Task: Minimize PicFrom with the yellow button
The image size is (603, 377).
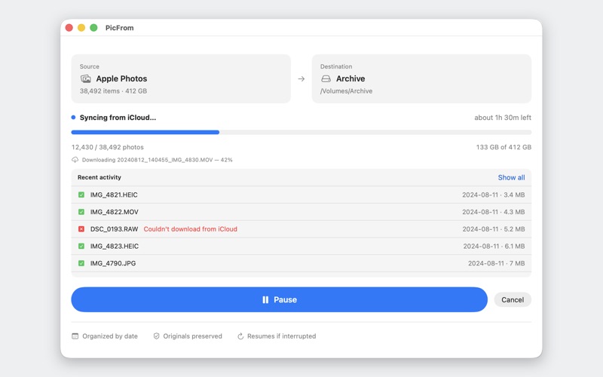Action: click(x=81, y=28)
